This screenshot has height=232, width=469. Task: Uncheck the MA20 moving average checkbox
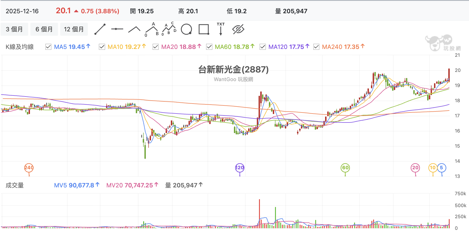[x=156, y=47]
